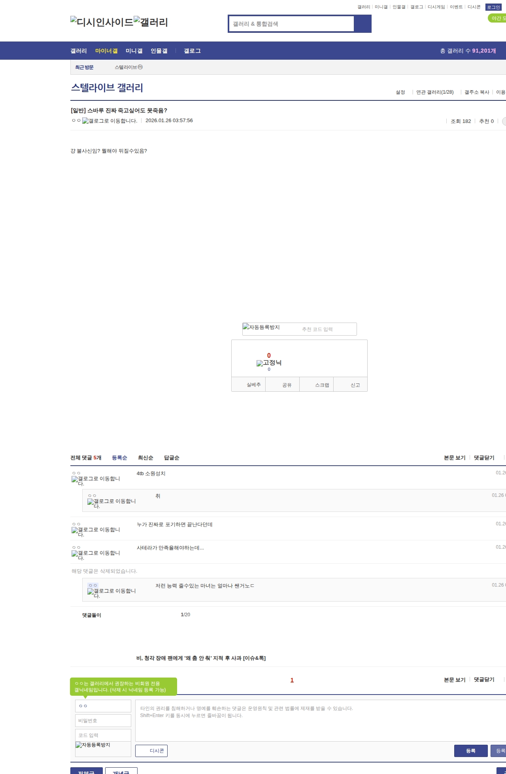The image size is (506, 774).
Task: Open the 디시콘 emoticon picker
Action: 151,751
